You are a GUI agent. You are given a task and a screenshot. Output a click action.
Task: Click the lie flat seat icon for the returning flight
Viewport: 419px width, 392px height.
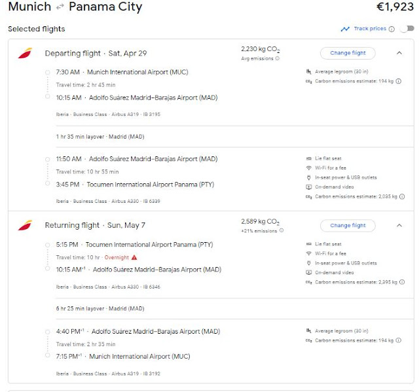(x=309, y=244)
